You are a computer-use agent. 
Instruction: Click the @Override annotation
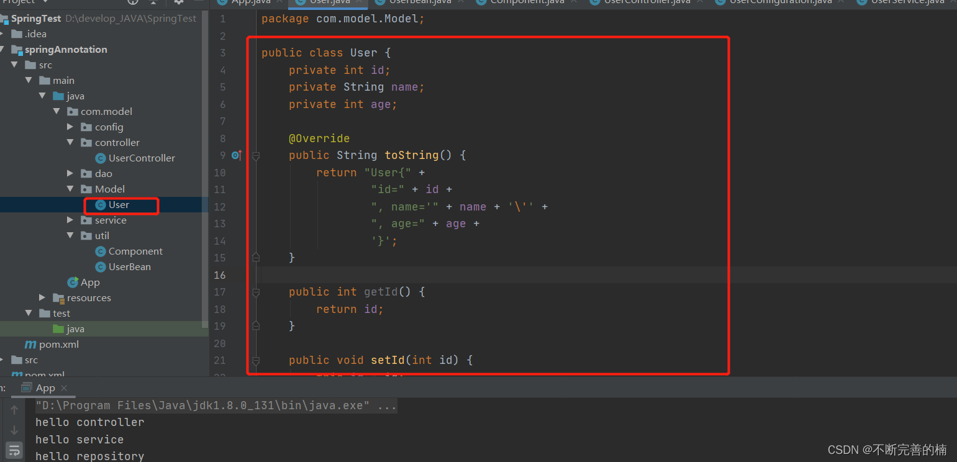coord(319,138)
